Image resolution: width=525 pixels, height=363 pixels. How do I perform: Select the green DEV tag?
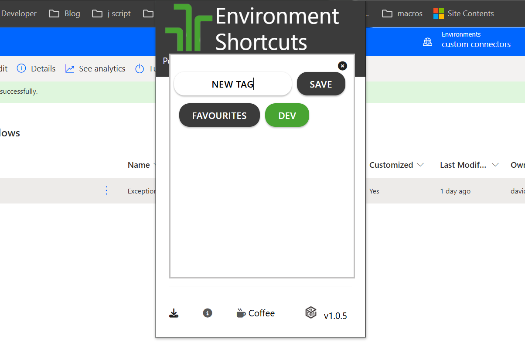coord(287,115)
